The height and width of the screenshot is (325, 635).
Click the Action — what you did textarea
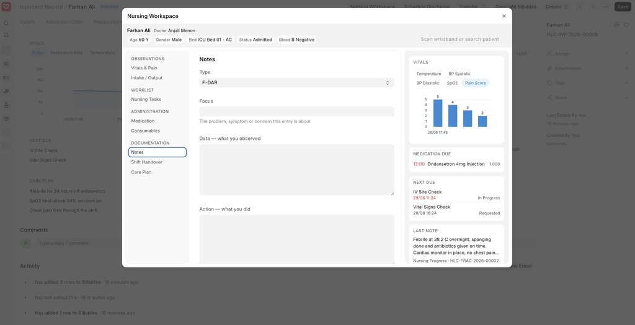pyautogui.click(x=296, y=240)
